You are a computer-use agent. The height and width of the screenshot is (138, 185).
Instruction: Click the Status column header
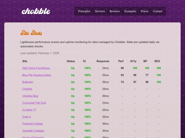71,61
